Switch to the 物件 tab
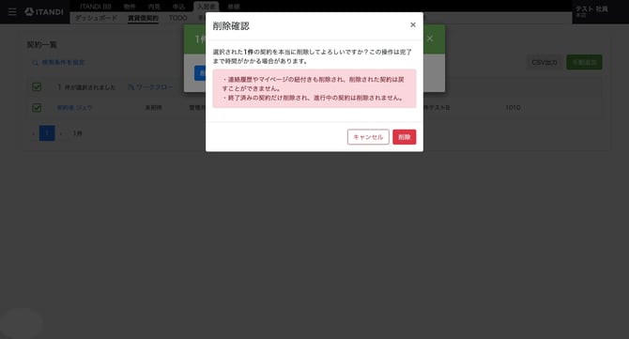629x339 pixels. click(x=130, y=7)
